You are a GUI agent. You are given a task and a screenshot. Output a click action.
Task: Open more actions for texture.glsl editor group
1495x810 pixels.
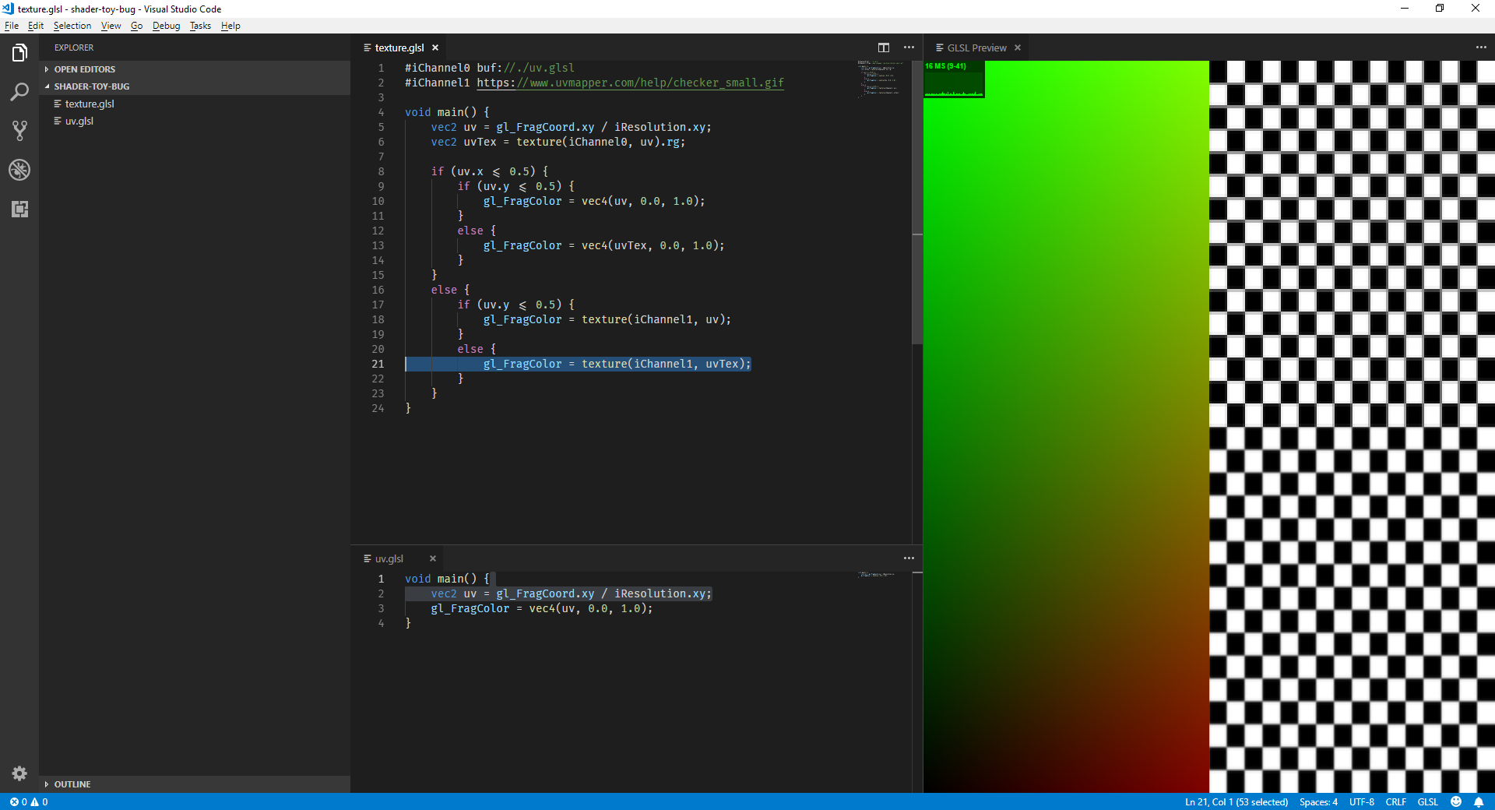click(909, 48)
